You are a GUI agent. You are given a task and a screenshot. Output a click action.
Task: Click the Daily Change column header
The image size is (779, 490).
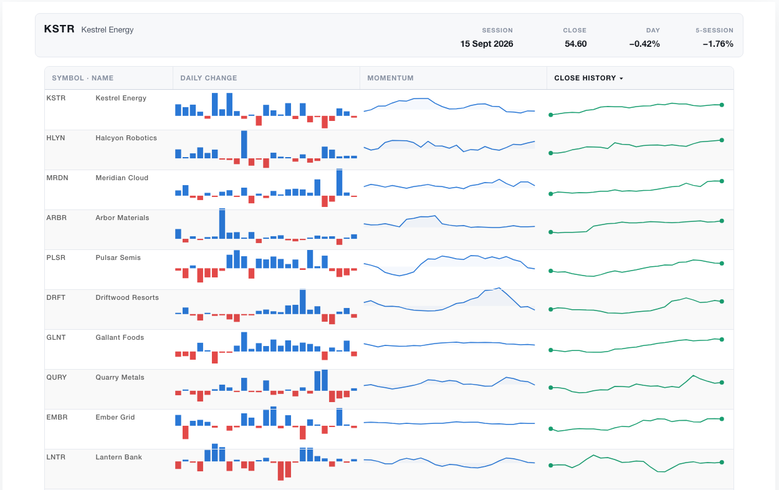[266, 78]
